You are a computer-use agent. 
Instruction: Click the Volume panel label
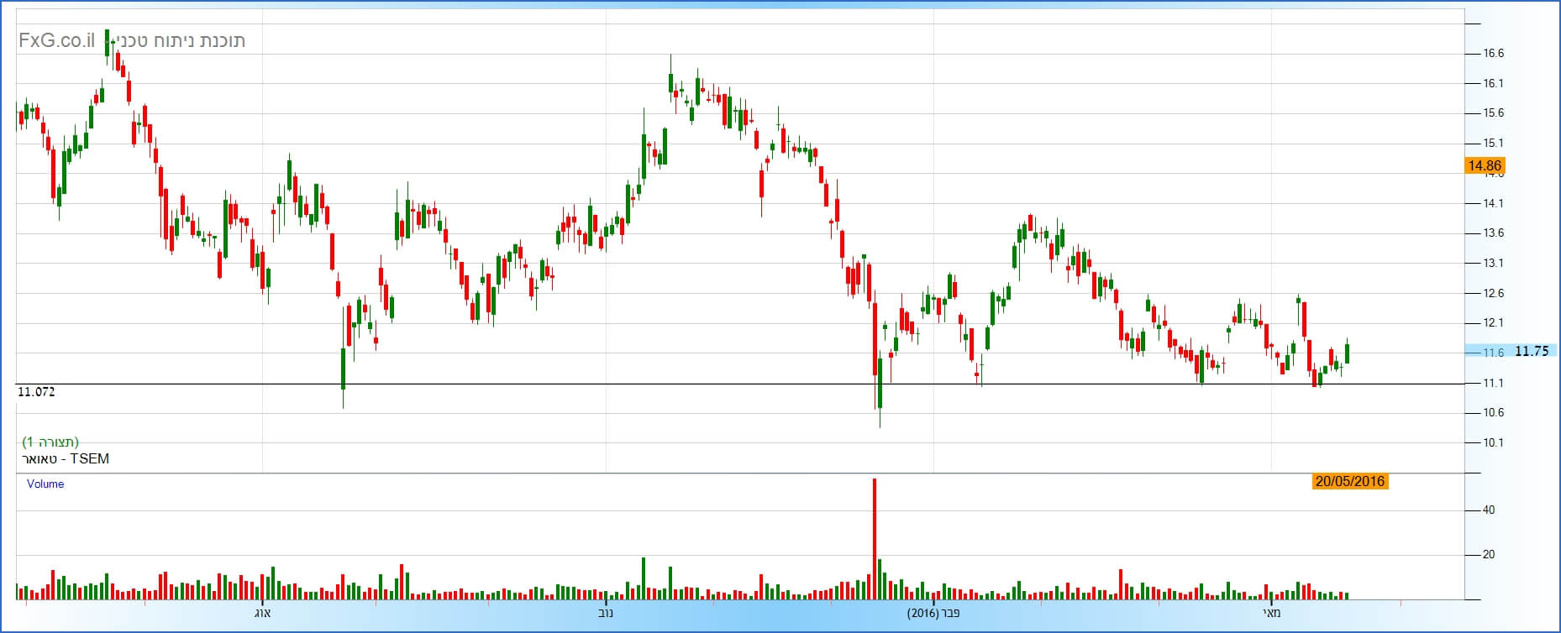tap(45, 484)
